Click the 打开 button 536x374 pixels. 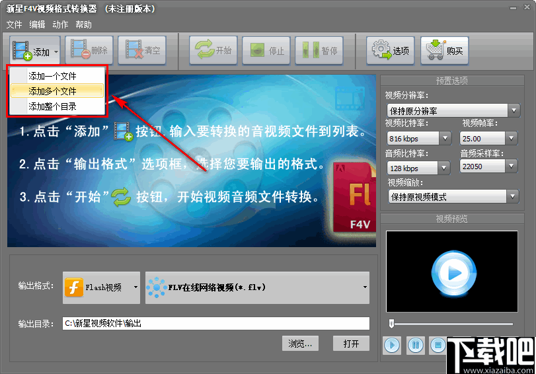pos(351,344)
